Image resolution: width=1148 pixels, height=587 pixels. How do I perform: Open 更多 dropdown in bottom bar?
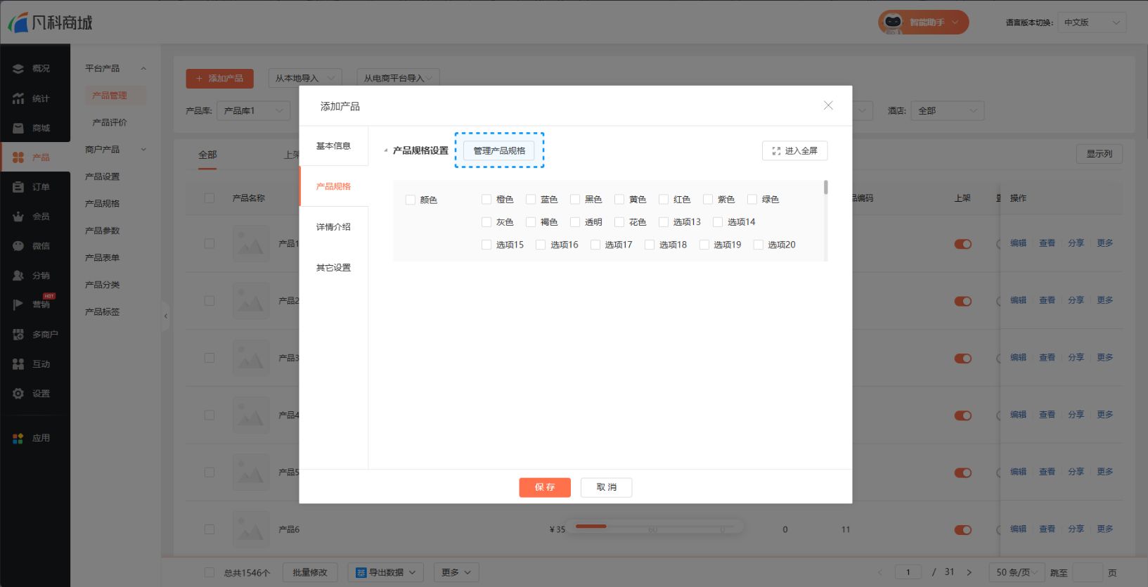tap(456, 572)
